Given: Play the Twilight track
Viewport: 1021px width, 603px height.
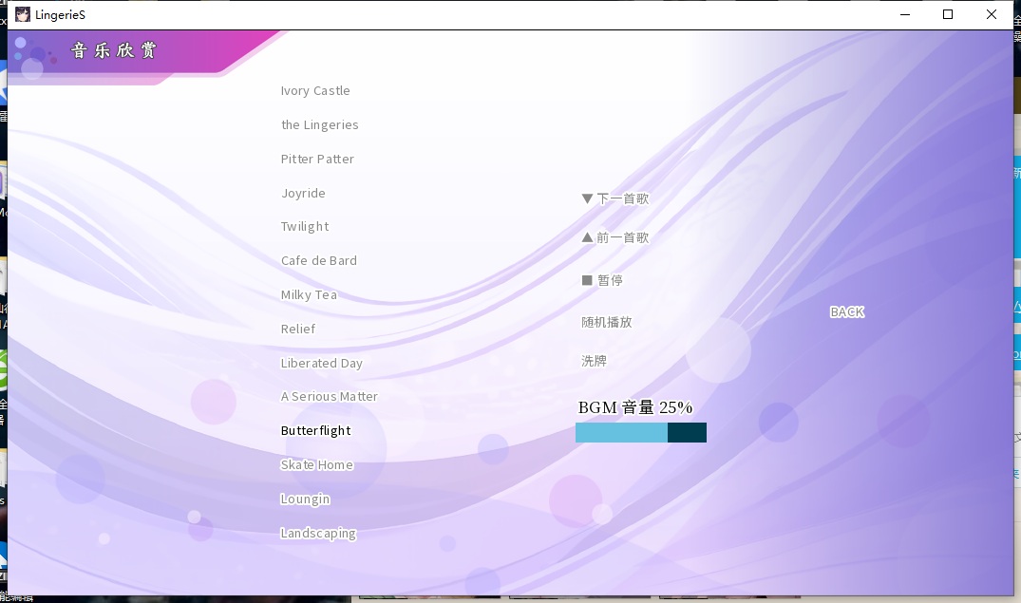Looking at the screenshot, I should coord(305,226).
